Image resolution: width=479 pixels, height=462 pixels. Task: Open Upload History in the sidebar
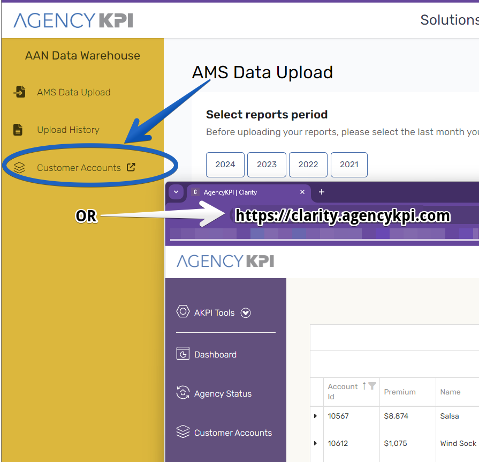pos(68,130)
